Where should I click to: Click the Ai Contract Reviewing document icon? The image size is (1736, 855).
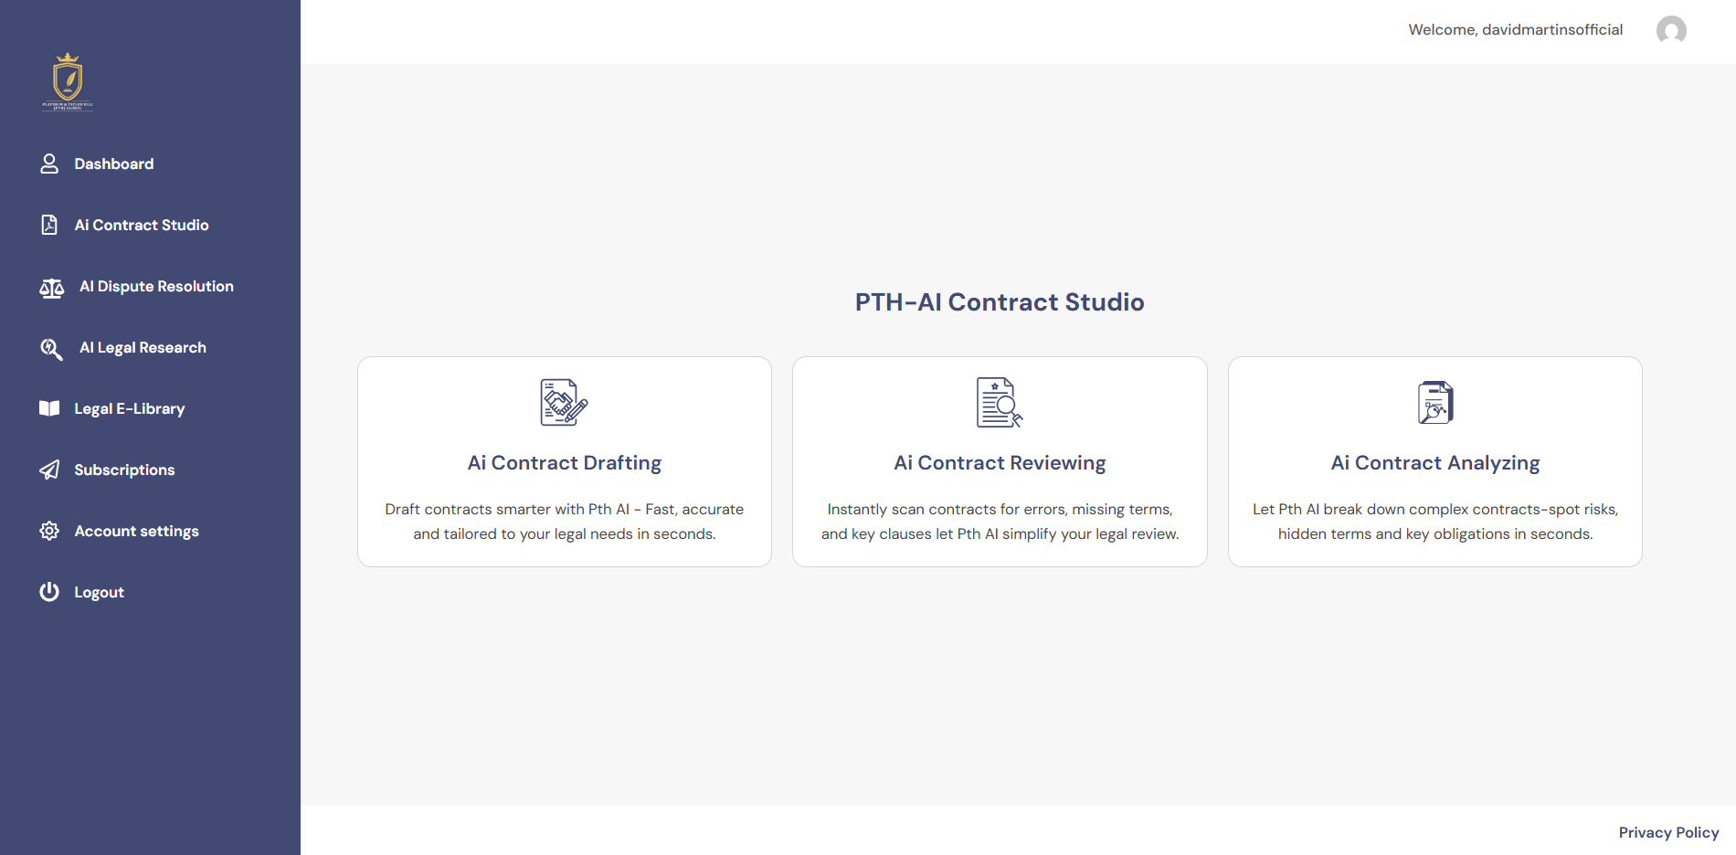[999, 402]
